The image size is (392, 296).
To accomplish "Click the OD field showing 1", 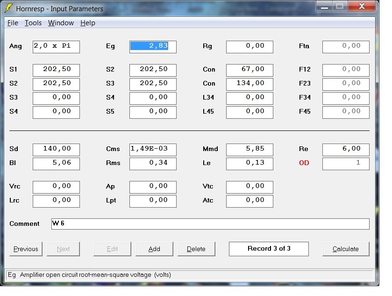I will tap(346, 164).
